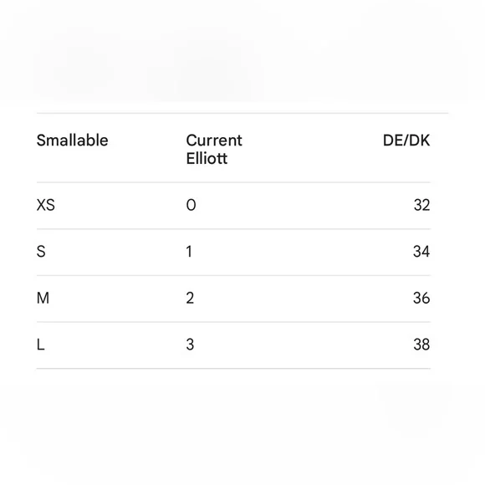Screen dimensions: 485x485
Task: Click the DE/DK value 32
Action: 422,205
